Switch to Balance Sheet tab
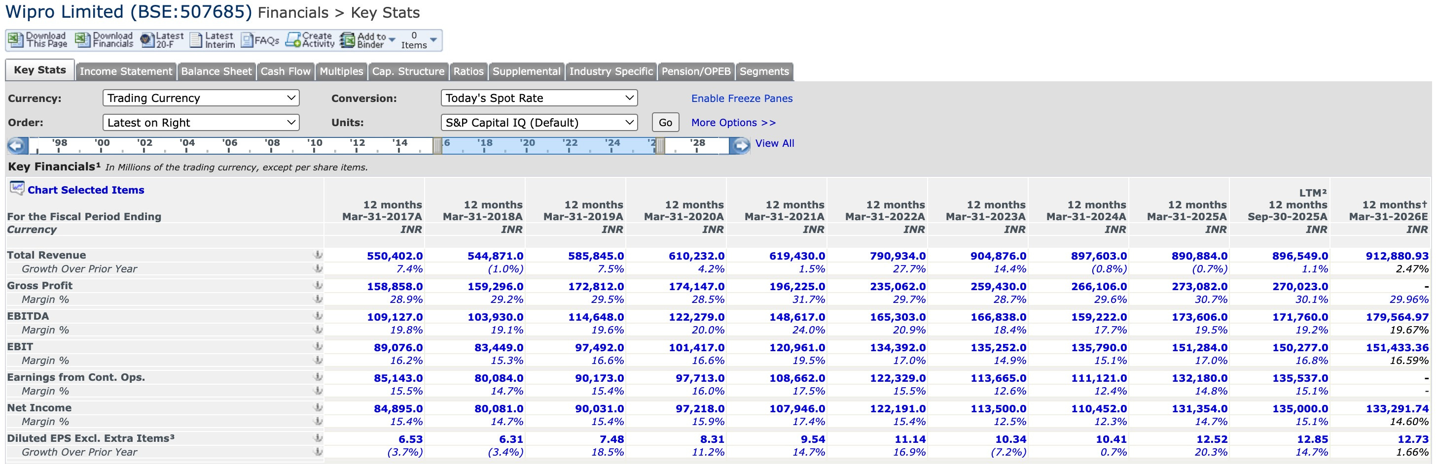The image size is (1437, 464). pyautogui.click(x=216, y=71)
